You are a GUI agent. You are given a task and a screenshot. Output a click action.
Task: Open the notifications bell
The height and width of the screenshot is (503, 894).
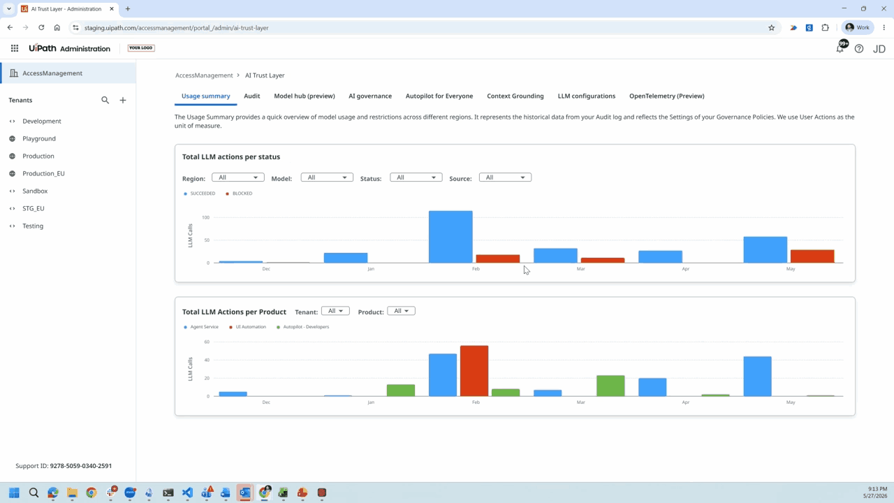[x=840, y=48]
